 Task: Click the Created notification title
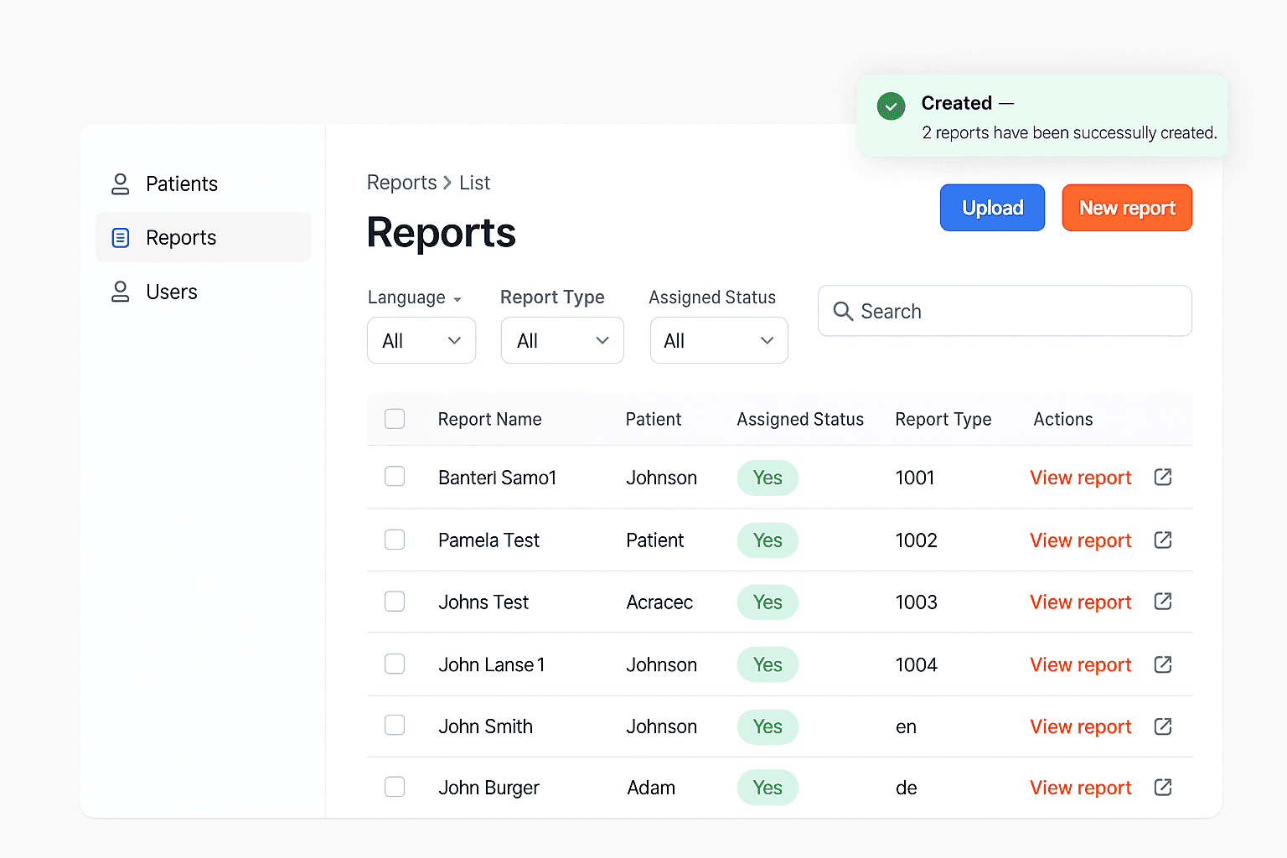tap(956, 103)
